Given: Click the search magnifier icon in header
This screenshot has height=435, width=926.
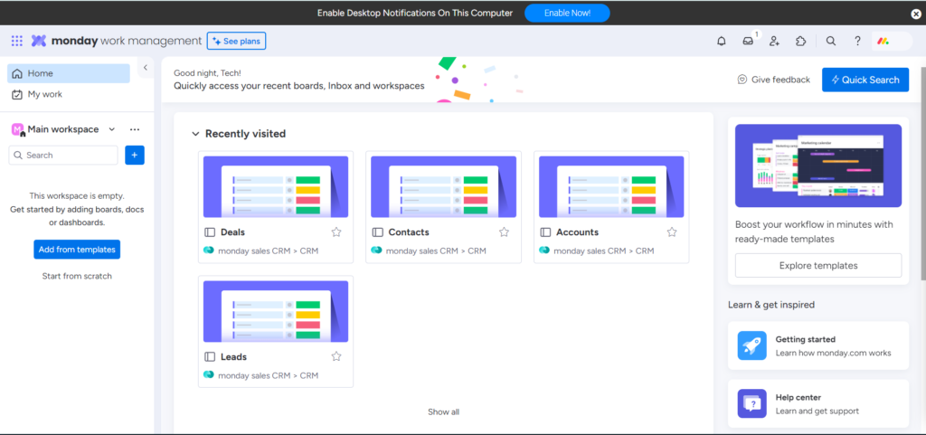Looking at the screenshot, I should (831, 41).
